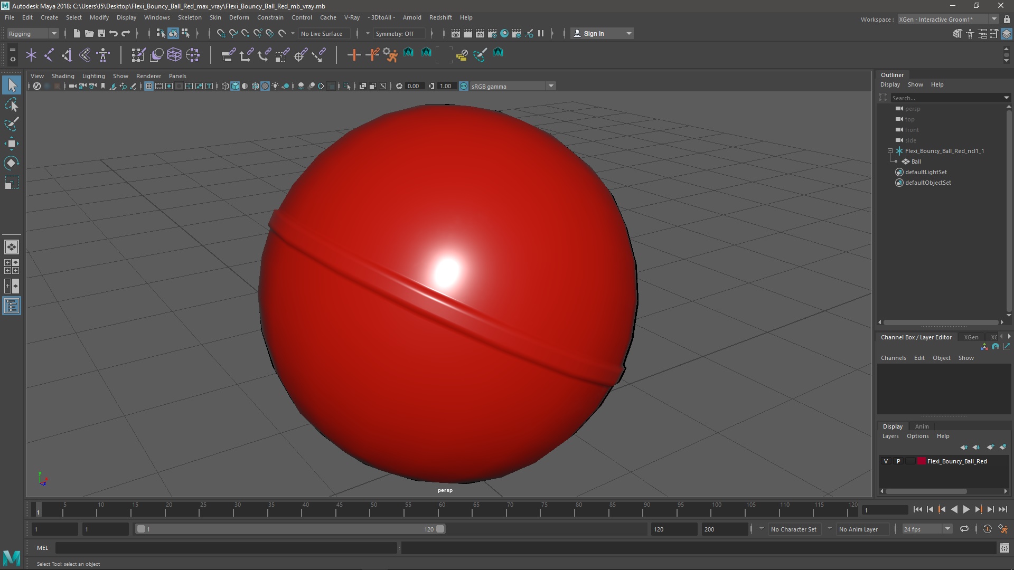
Task: Create new empty layer icon
Action: coord(991,447)
